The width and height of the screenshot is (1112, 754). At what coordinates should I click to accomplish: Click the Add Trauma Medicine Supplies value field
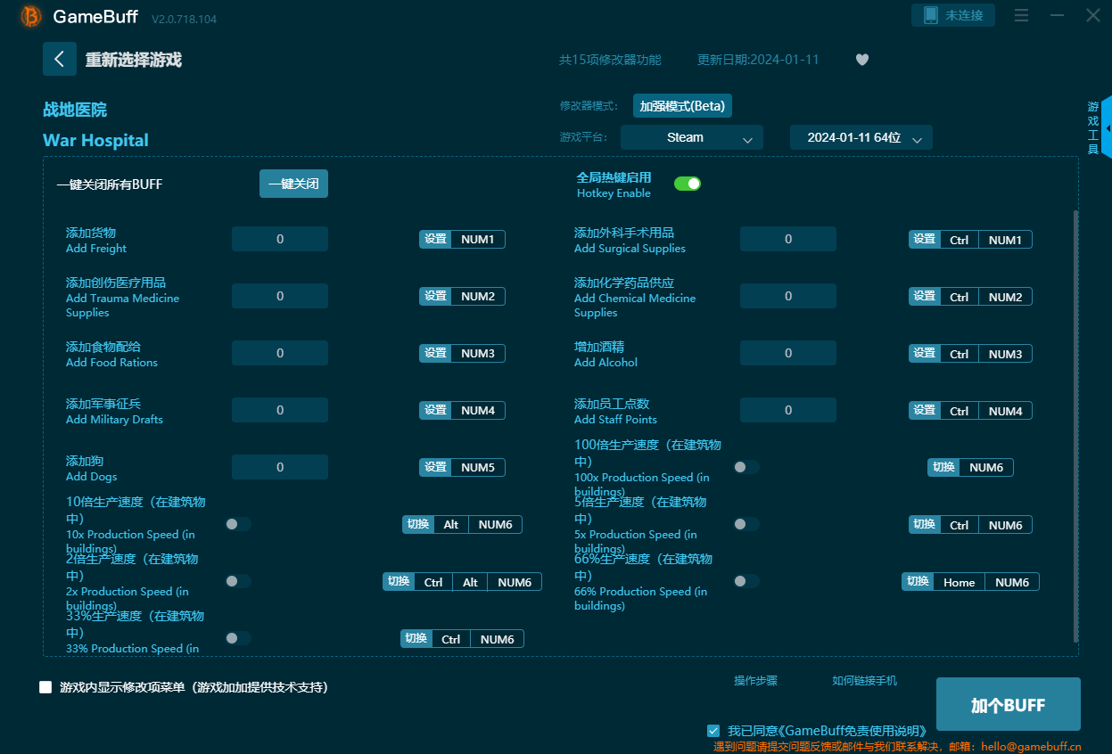[280, 296]
